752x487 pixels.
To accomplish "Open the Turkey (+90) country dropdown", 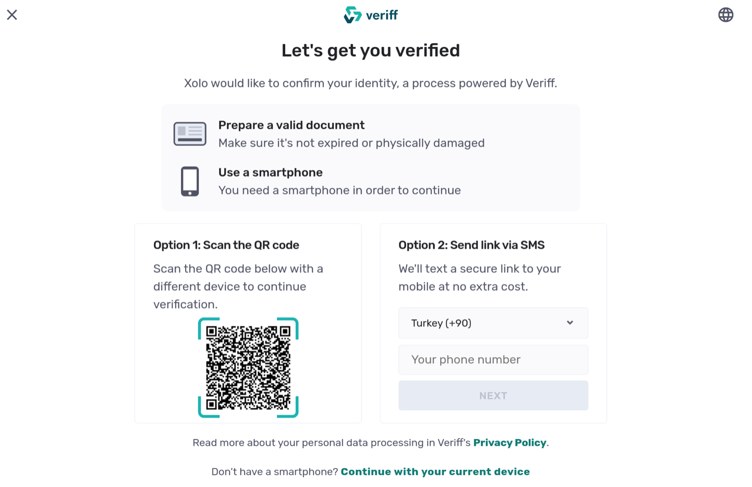I will 493,323.
